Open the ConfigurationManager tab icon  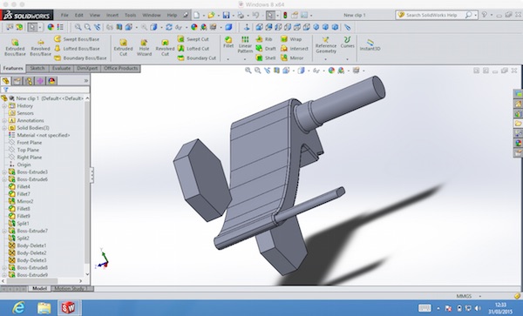[29, 81]
